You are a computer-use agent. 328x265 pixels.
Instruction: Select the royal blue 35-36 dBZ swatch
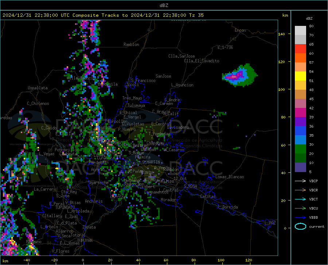coord(300,131)
